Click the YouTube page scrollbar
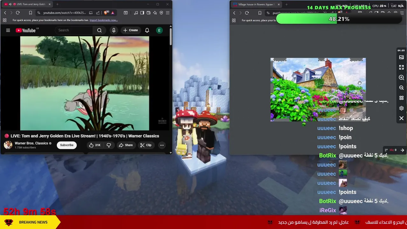Image resolution: width=407 pixels, height=229 pixels. (x=171, y=37)
